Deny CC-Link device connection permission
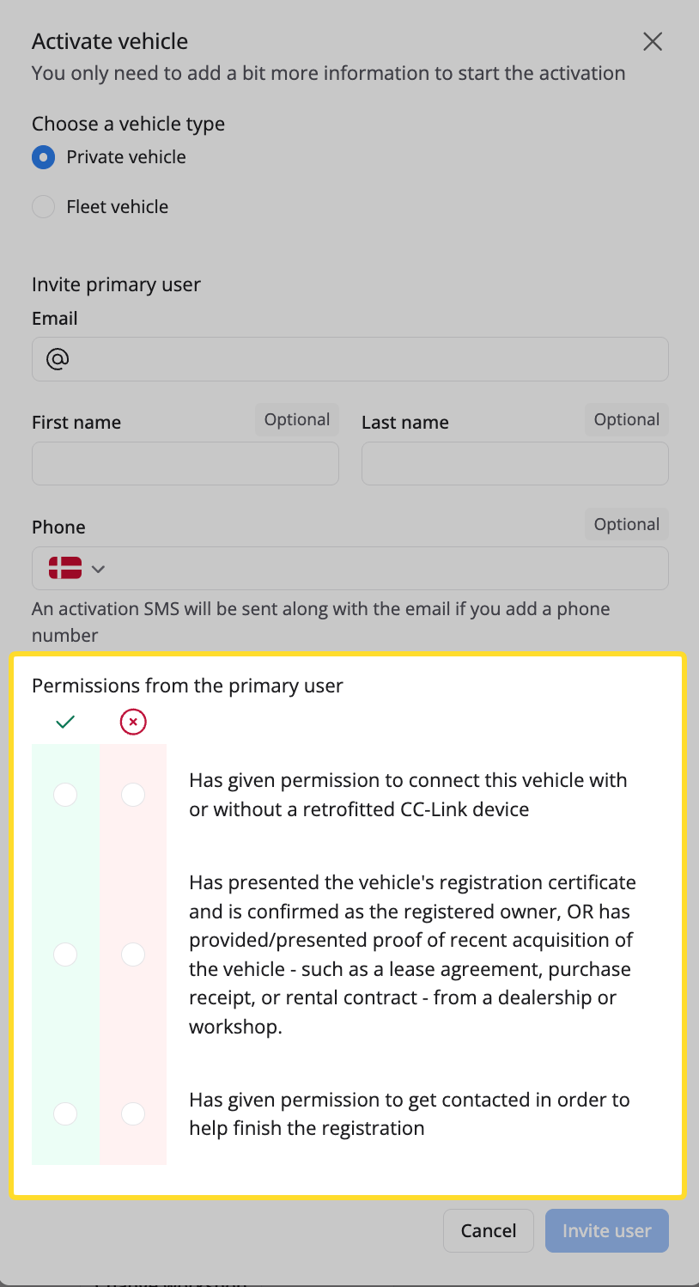Screen dimensions: 699x1287 [133, 795]
